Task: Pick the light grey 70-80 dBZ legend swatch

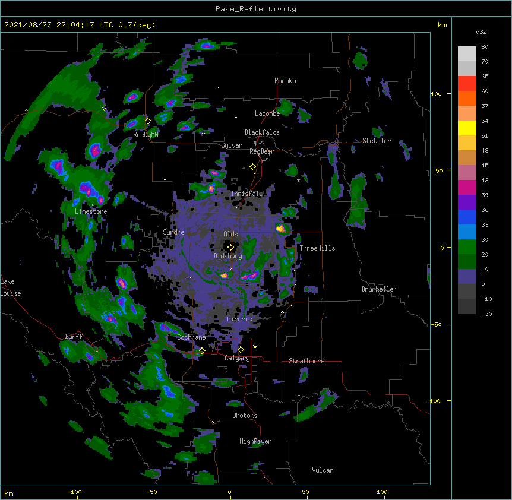Action: click(x=467, y=54)
